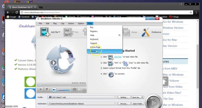
Task: Click the Open Folder button
Action: coord(138,104)
